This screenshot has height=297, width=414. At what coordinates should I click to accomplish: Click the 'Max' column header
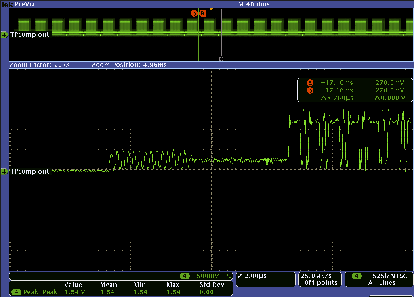point(173,285)
